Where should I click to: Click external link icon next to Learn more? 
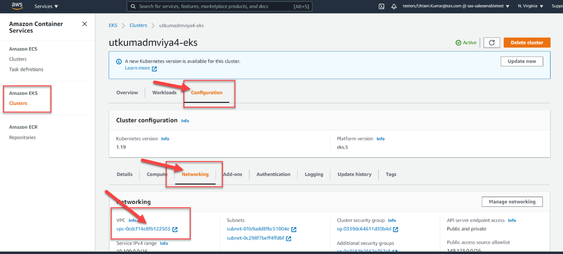(x=154, y=69)
